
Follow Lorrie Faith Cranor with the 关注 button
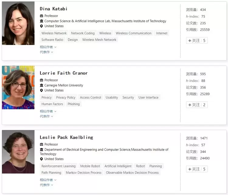(x=196, y=105)
